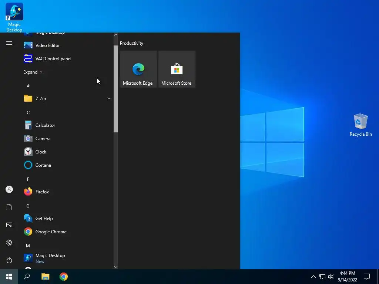Click the Expand recently added link
Screen dimensions: 379x284
[33, 72]
